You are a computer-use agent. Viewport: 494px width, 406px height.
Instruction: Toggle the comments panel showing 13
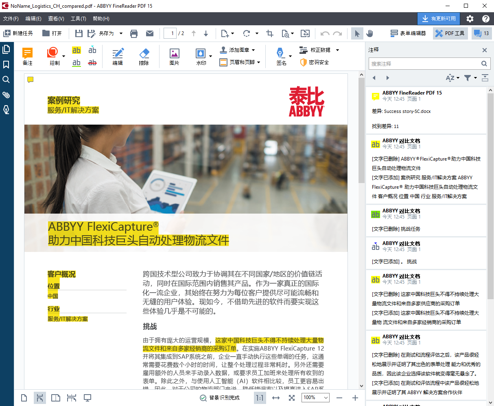[482, 33]
